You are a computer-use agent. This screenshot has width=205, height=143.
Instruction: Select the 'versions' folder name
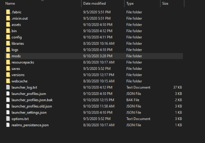pyautogui.click(x=18, y=75)
